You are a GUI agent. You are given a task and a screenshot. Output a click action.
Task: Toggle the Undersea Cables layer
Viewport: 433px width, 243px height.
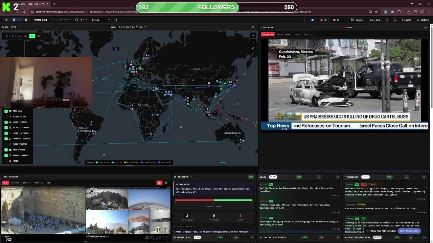click(x=6, y=133)
